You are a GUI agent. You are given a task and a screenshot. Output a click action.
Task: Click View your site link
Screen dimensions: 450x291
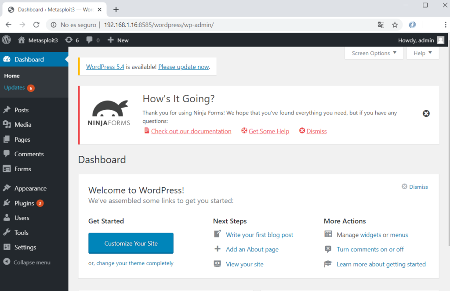coord(244,264)
